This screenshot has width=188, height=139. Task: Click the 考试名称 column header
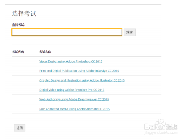point(45,52)
